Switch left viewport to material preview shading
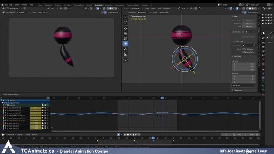The width and height of the screenshot is (274, 154). pyautogui.click(x=113, y=9)
